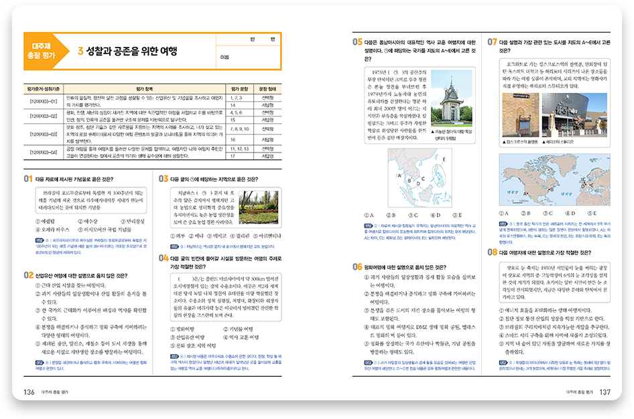This screenshot has height=419, width=634.
Task: Click the '이름' name field box
Action: (249, 58)
